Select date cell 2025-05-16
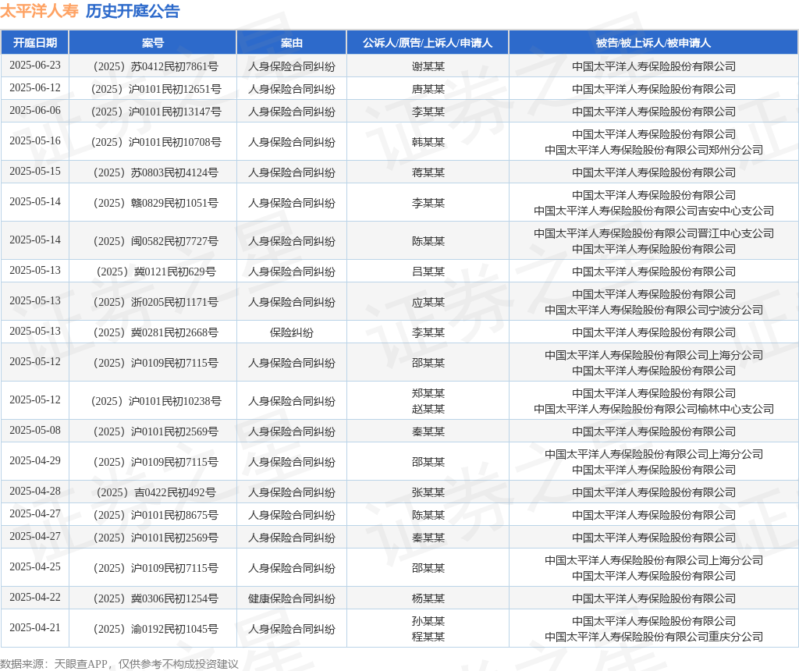 click(x=34, y=140)
